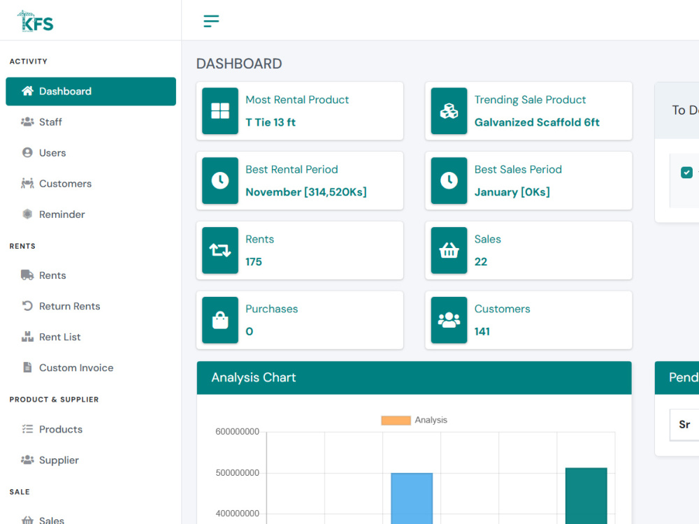Toggle the orange Analysis legend swatch

[x=396, y=420]
